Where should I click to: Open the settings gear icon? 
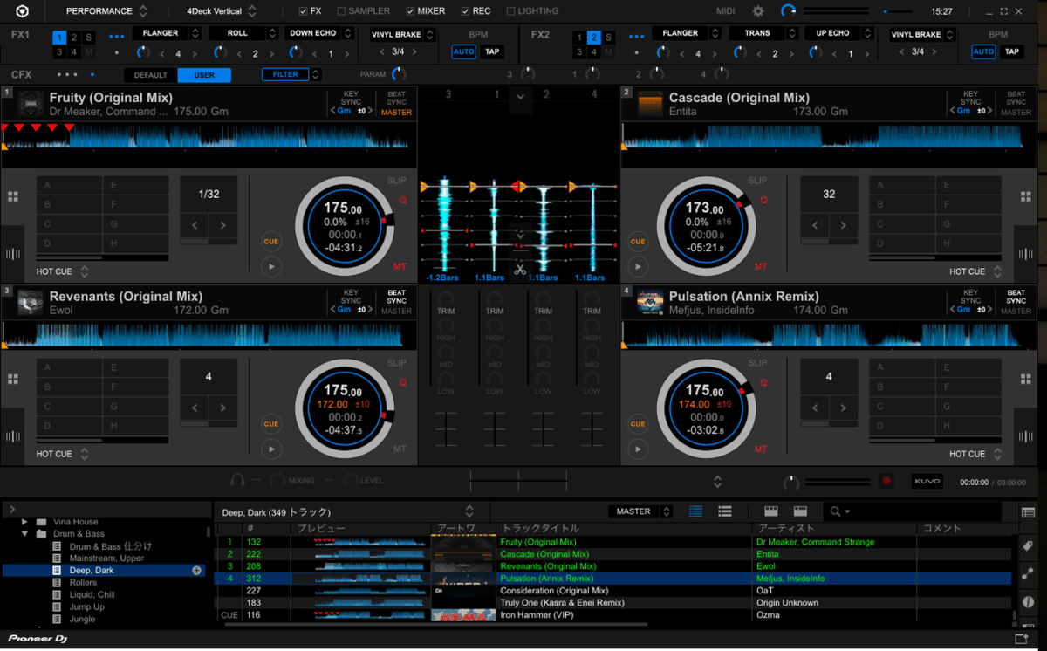(x=757, y=11)
